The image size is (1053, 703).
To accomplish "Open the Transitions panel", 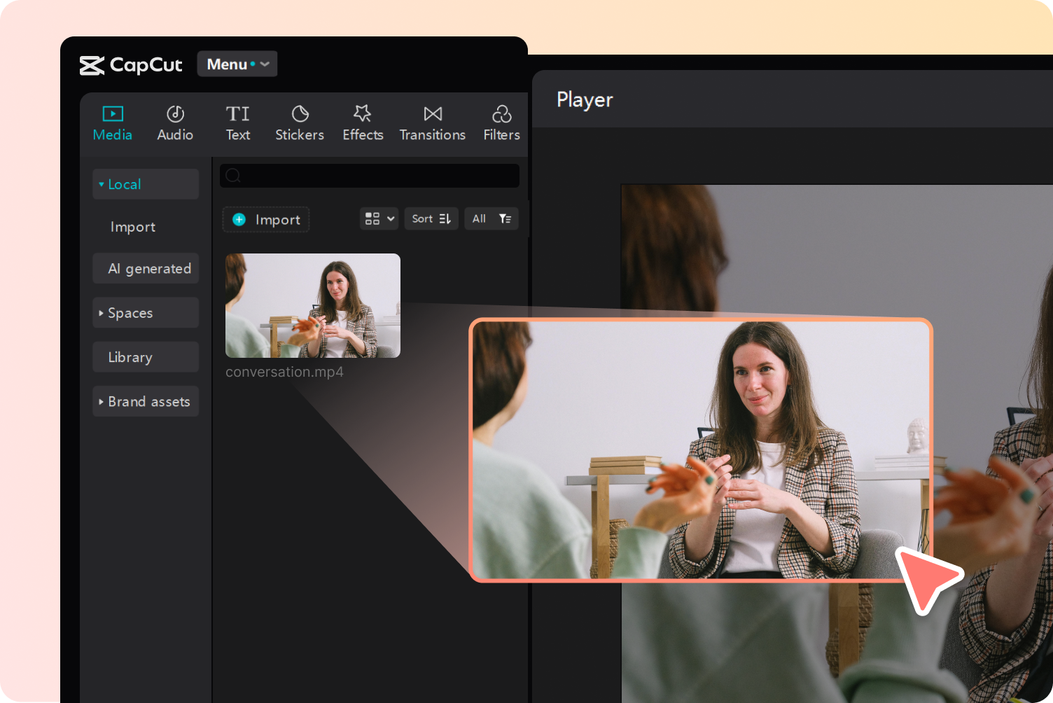I will click(x=432, y=123).
